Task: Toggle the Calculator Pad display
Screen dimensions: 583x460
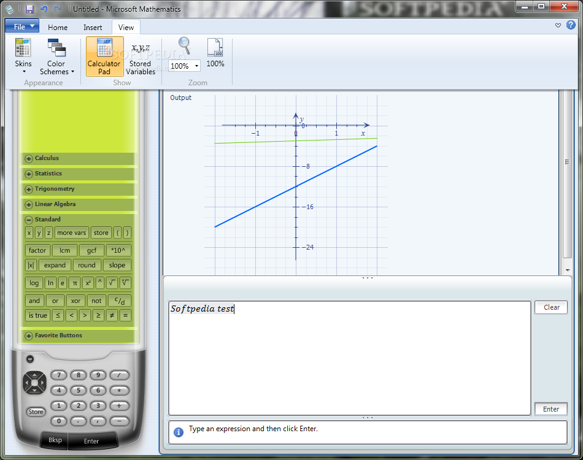Action: (x=104, y=56)
